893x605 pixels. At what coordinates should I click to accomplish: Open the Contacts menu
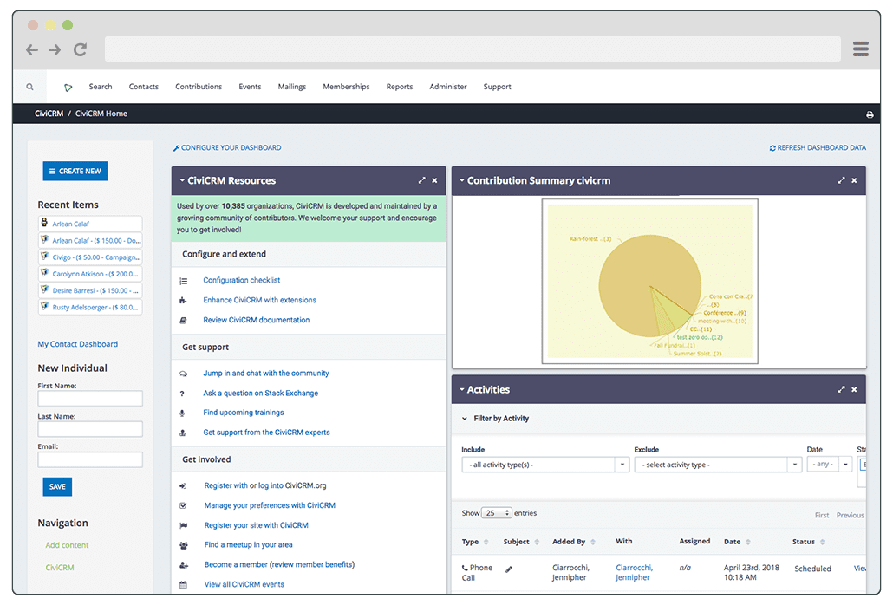[x=143, y=86]
